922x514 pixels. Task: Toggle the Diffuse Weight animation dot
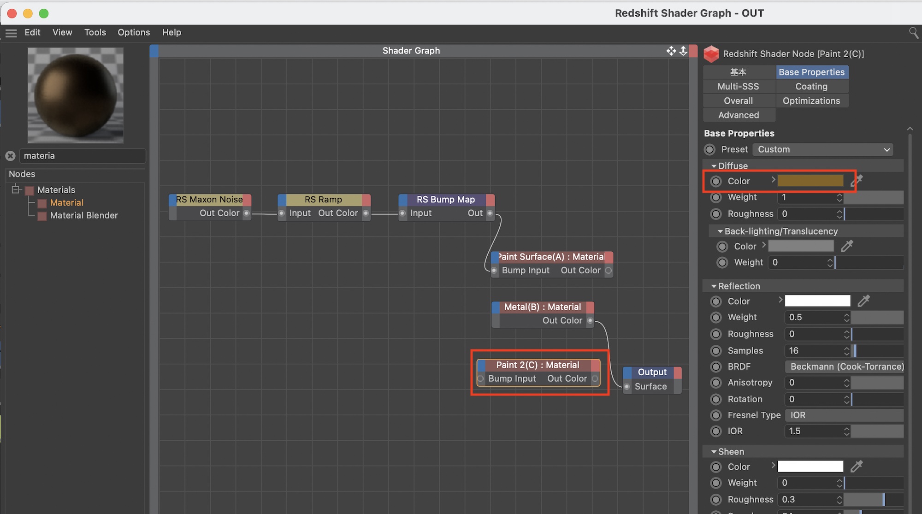[716, 197]
